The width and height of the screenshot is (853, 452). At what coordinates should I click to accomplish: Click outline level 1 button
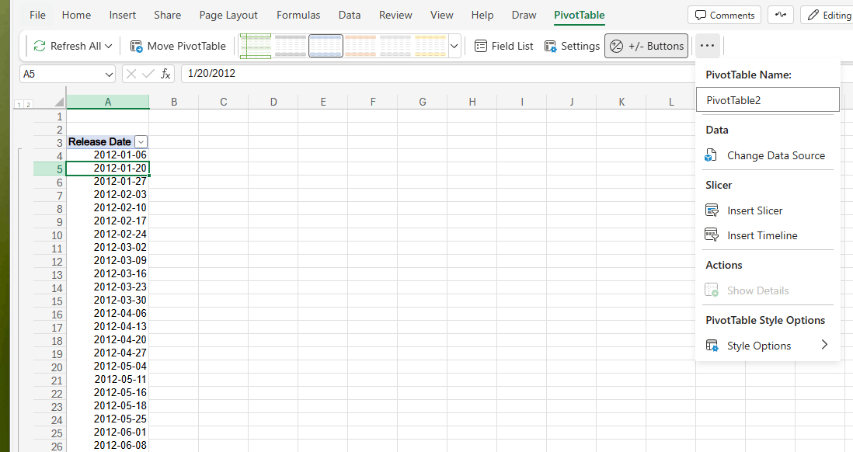[x=19, y=104]
